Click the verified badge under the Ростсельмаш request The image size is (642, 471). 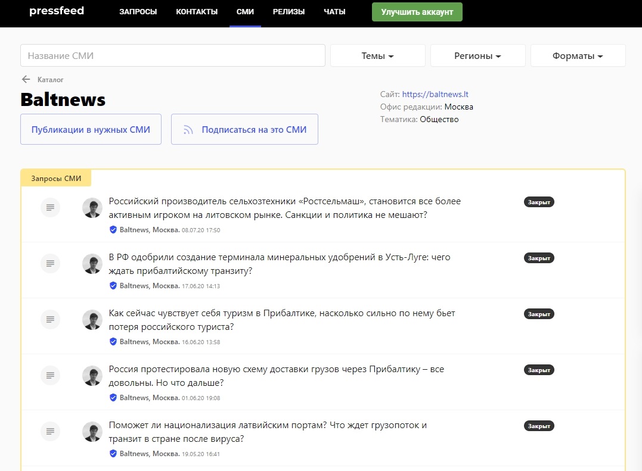113,230
